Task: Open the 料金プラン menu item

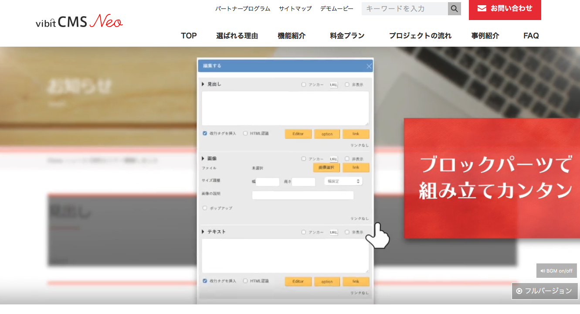Action: 347,36
